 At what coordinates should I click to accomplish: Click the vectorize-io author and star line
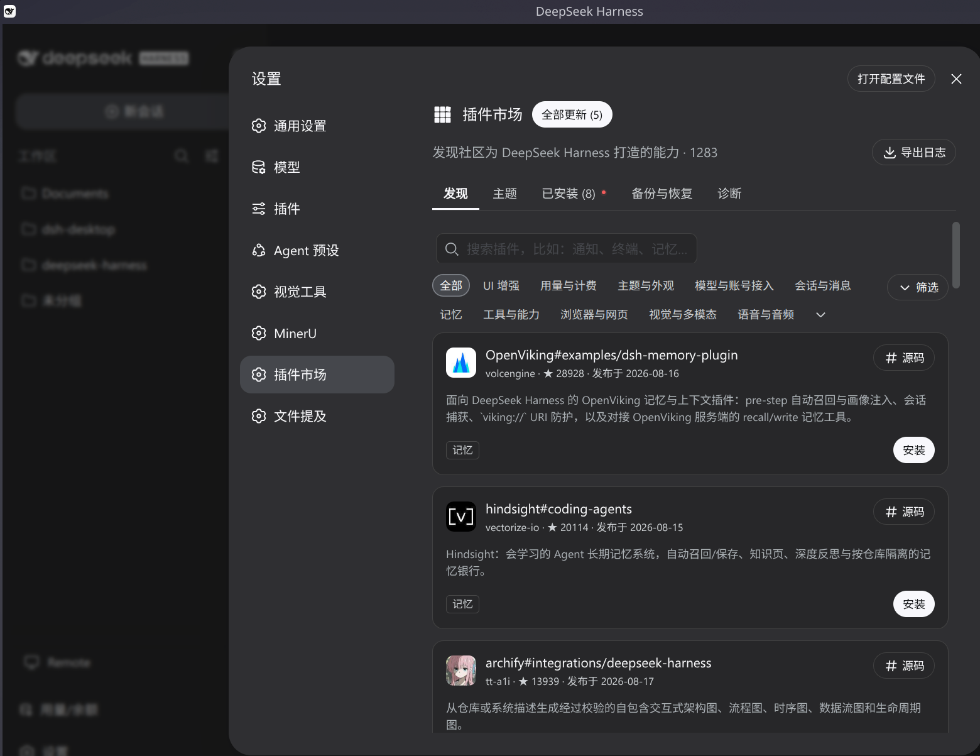tap(584, 527)
